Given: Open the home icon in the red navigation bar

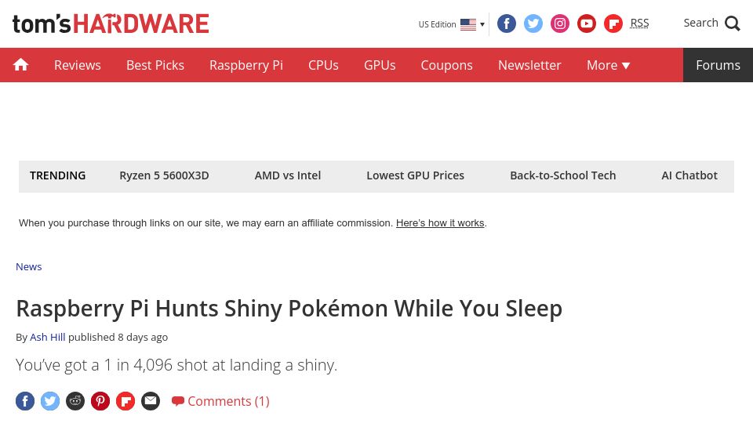Looking at the screenshot, I should point(20,65).
